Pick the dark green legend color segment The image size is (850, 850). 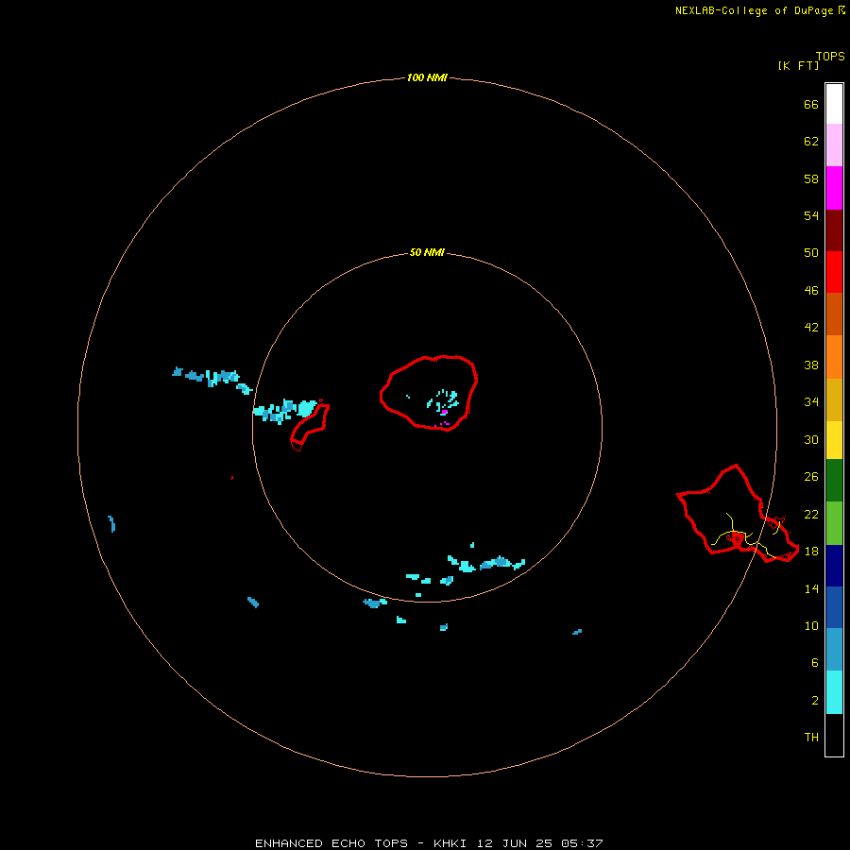(x=834, y=481)
